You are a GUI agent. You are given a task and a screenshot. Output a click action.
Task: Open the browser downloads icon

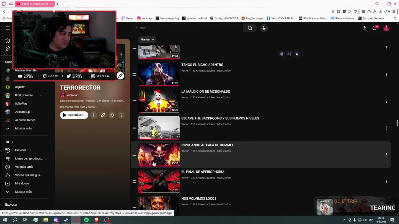(380, 12)
